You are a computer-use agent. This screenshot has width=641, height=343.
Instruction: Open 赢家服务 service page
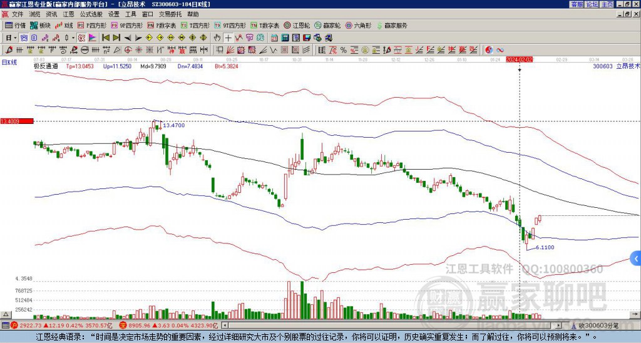point(392,25)
